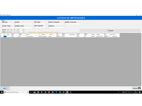Focus the DNI Titular filter field
This screenshot has height=106, width=142.
40,24
